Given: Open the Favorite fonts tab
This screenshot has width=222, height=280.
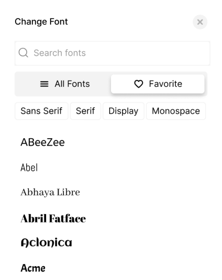Looking at the screenshot, I should (158, 84).
